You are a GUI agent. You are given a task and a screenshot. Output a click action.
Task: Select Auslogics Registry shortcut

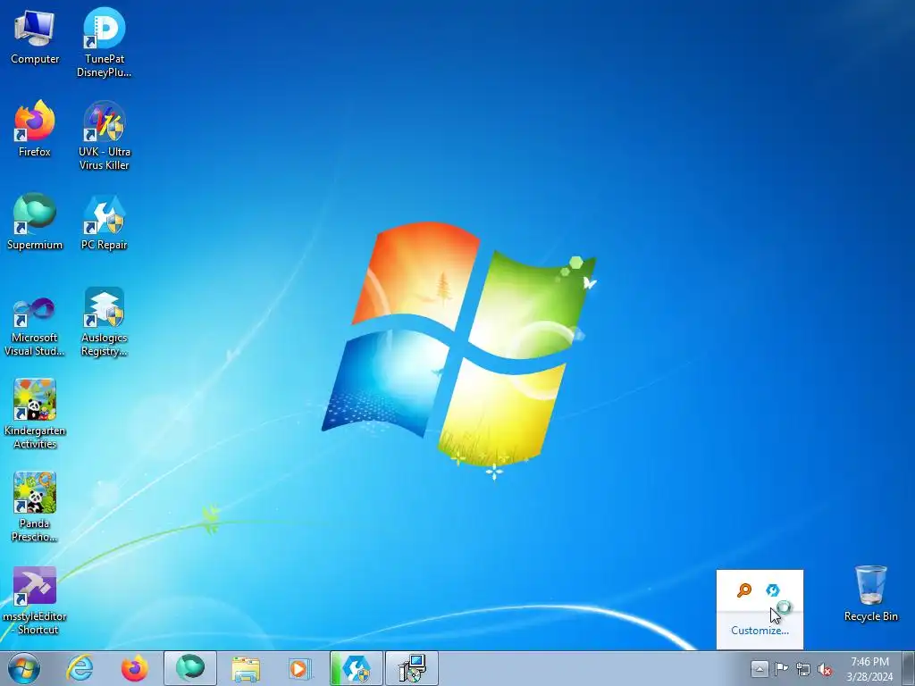coord(104,322)
